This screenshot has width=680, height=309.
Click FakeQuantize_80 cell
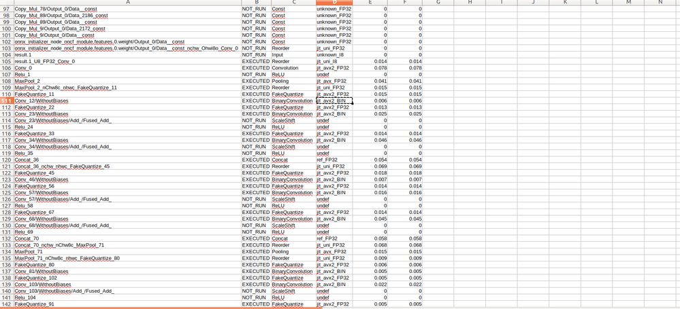pyautogui.click(x=127, y=264)
